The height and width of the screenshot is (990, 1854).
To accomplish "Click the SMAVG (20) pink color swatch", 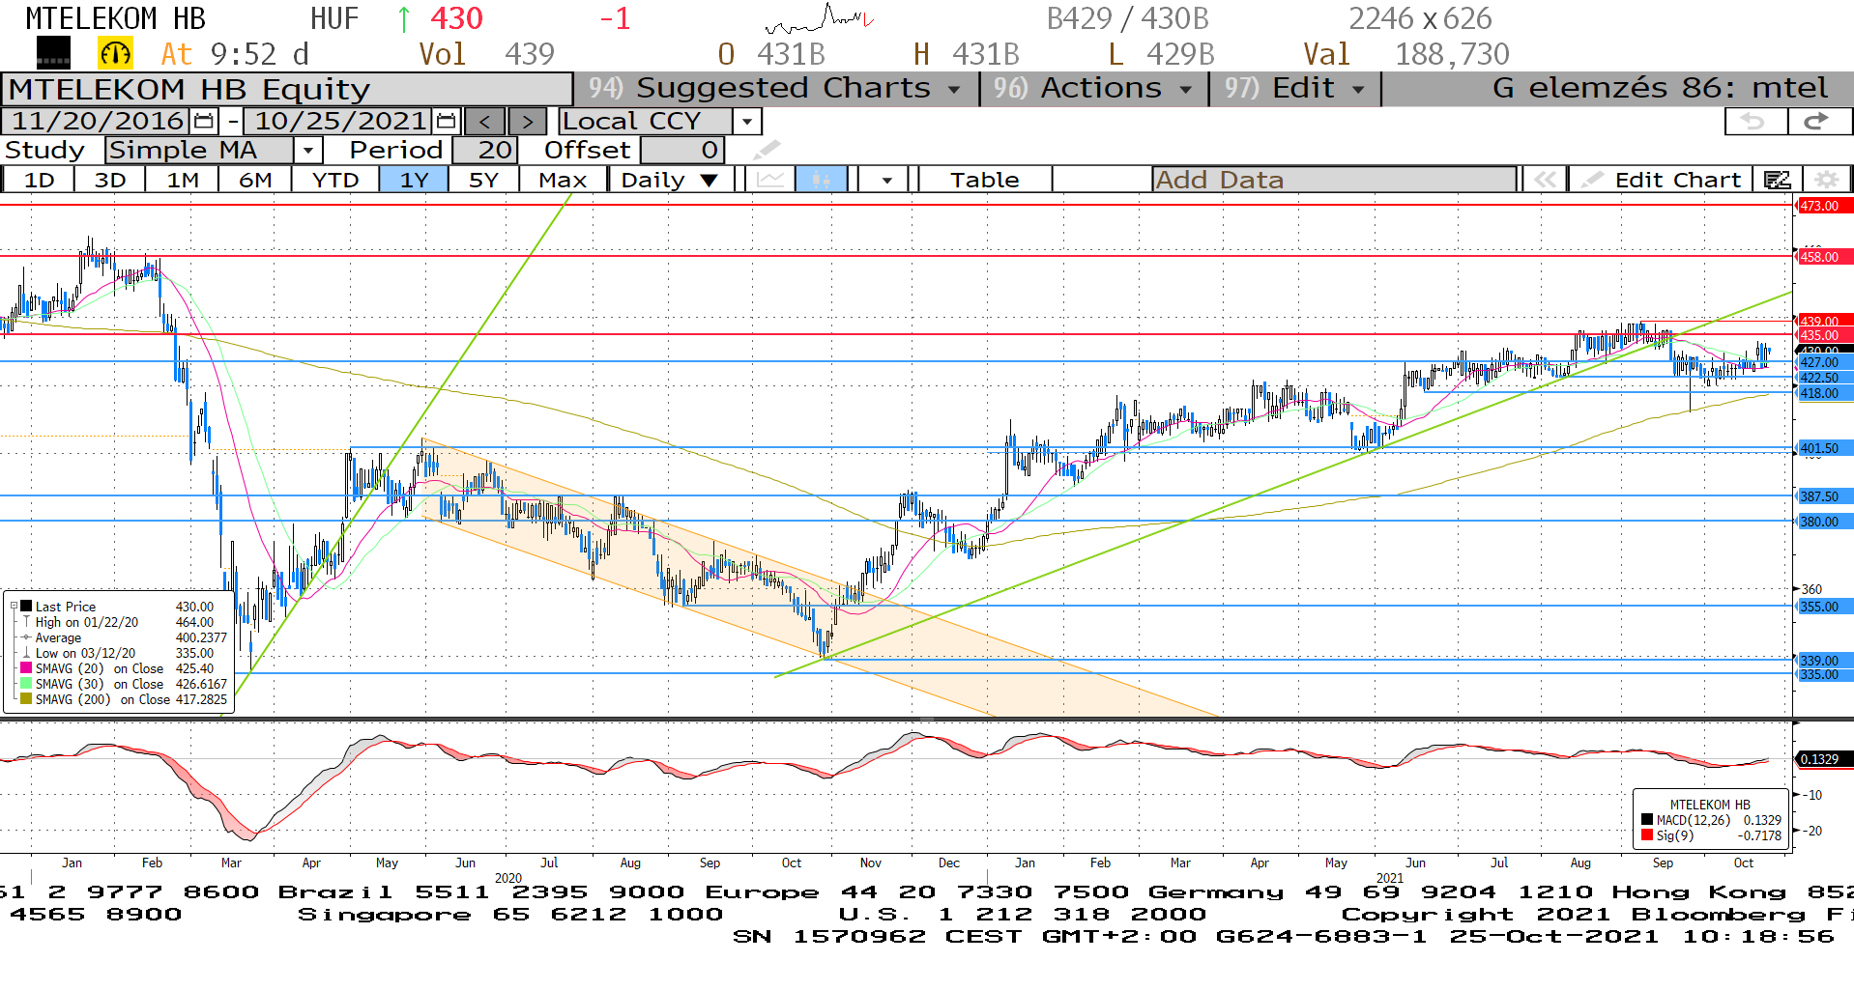I will tap(26, 668).
